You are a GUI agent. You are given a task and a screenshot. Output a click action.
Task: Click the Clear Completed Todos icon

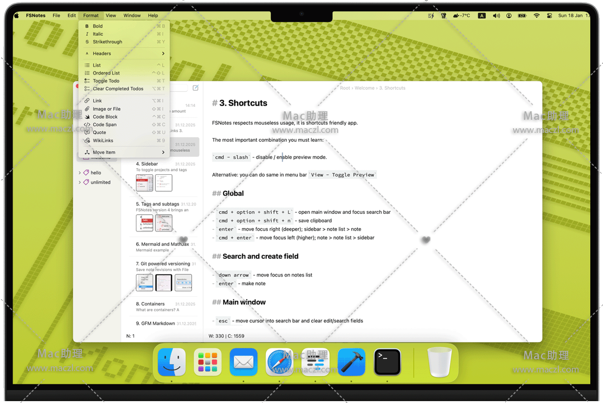tap(87, 89)
